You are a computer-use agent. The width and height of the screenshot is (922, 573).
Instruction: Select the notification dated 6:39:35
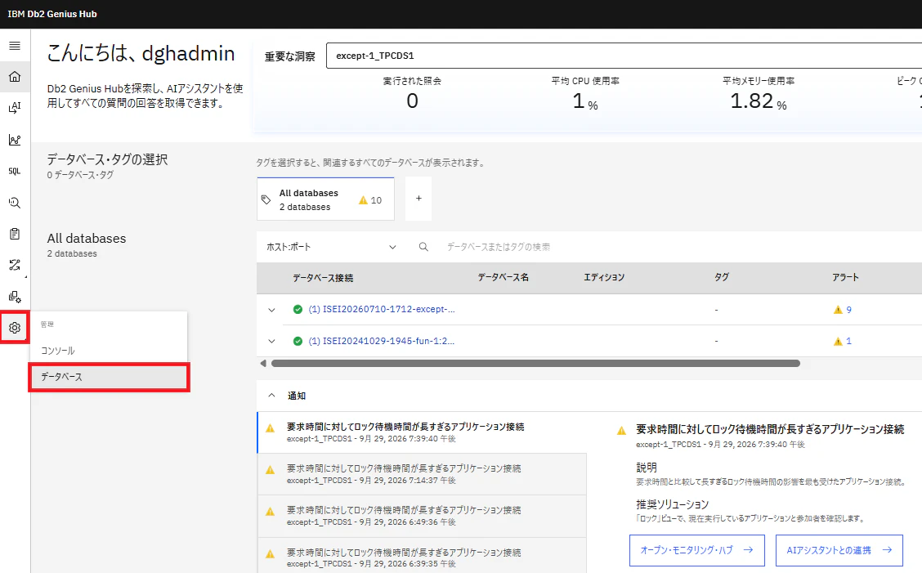point(422,555)
